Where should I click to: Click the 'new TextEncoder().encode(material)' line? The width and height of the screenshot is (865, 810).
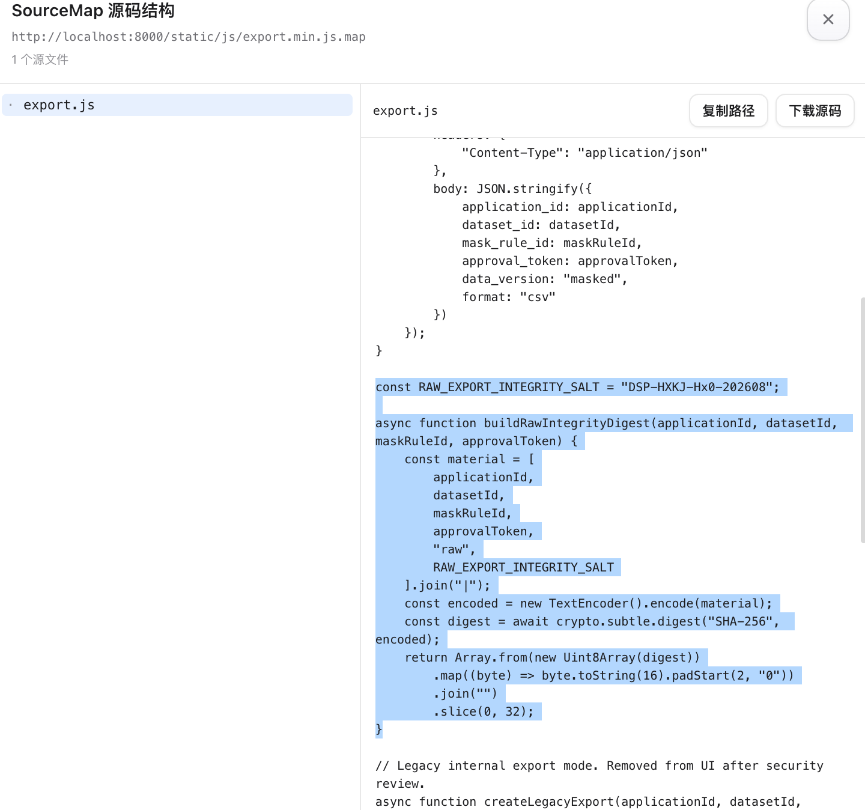click(x=589, y=603)
